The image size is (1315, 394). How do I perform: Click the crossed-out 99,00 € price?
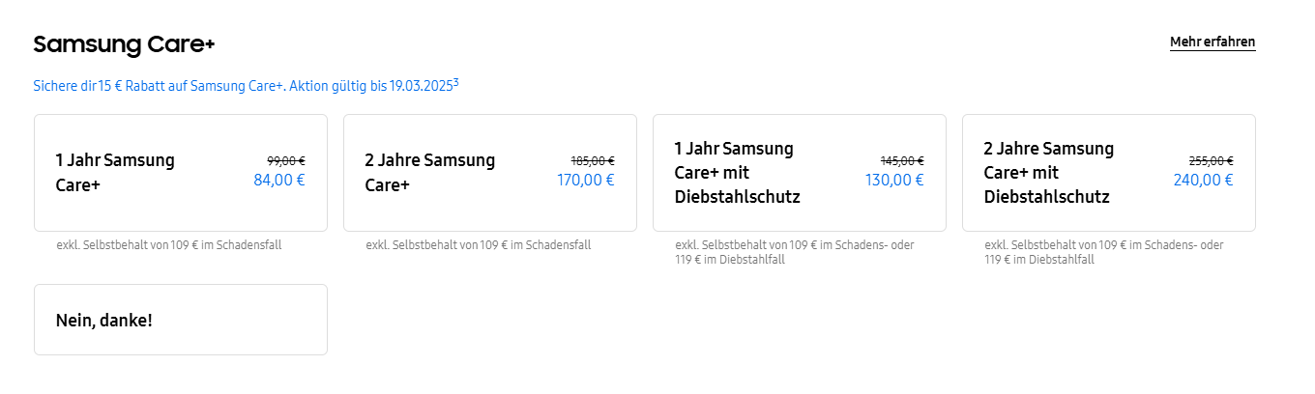pyautogui.click(x=286, y=161)
